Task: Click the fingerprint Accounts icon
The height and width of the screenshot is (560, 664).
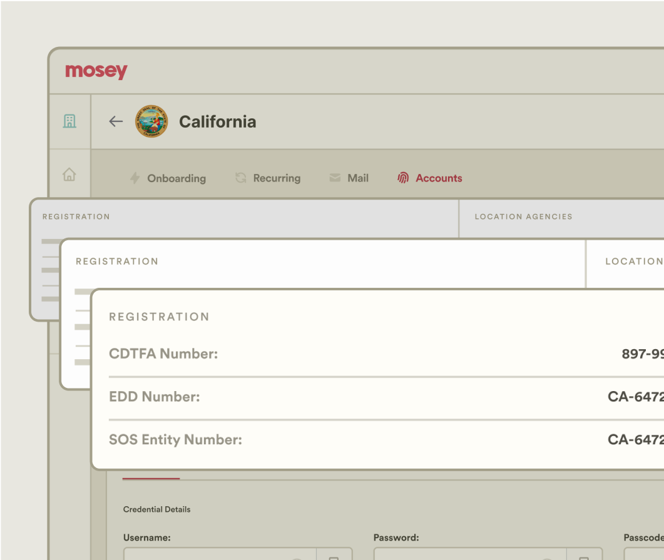Action: [403, 178]
